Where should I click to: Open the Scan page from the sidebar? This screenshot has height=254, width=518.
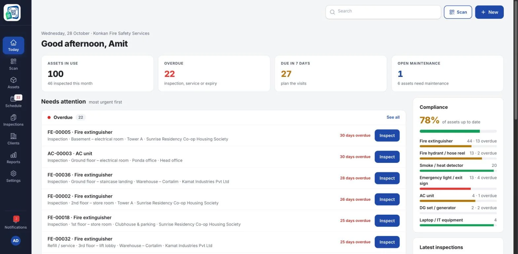pos(14,64)
